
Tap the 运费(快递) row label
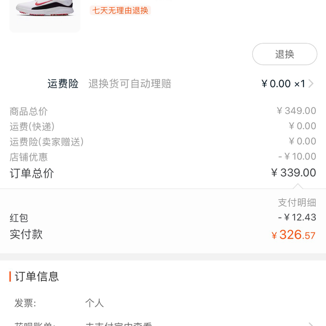coord(32,126)
